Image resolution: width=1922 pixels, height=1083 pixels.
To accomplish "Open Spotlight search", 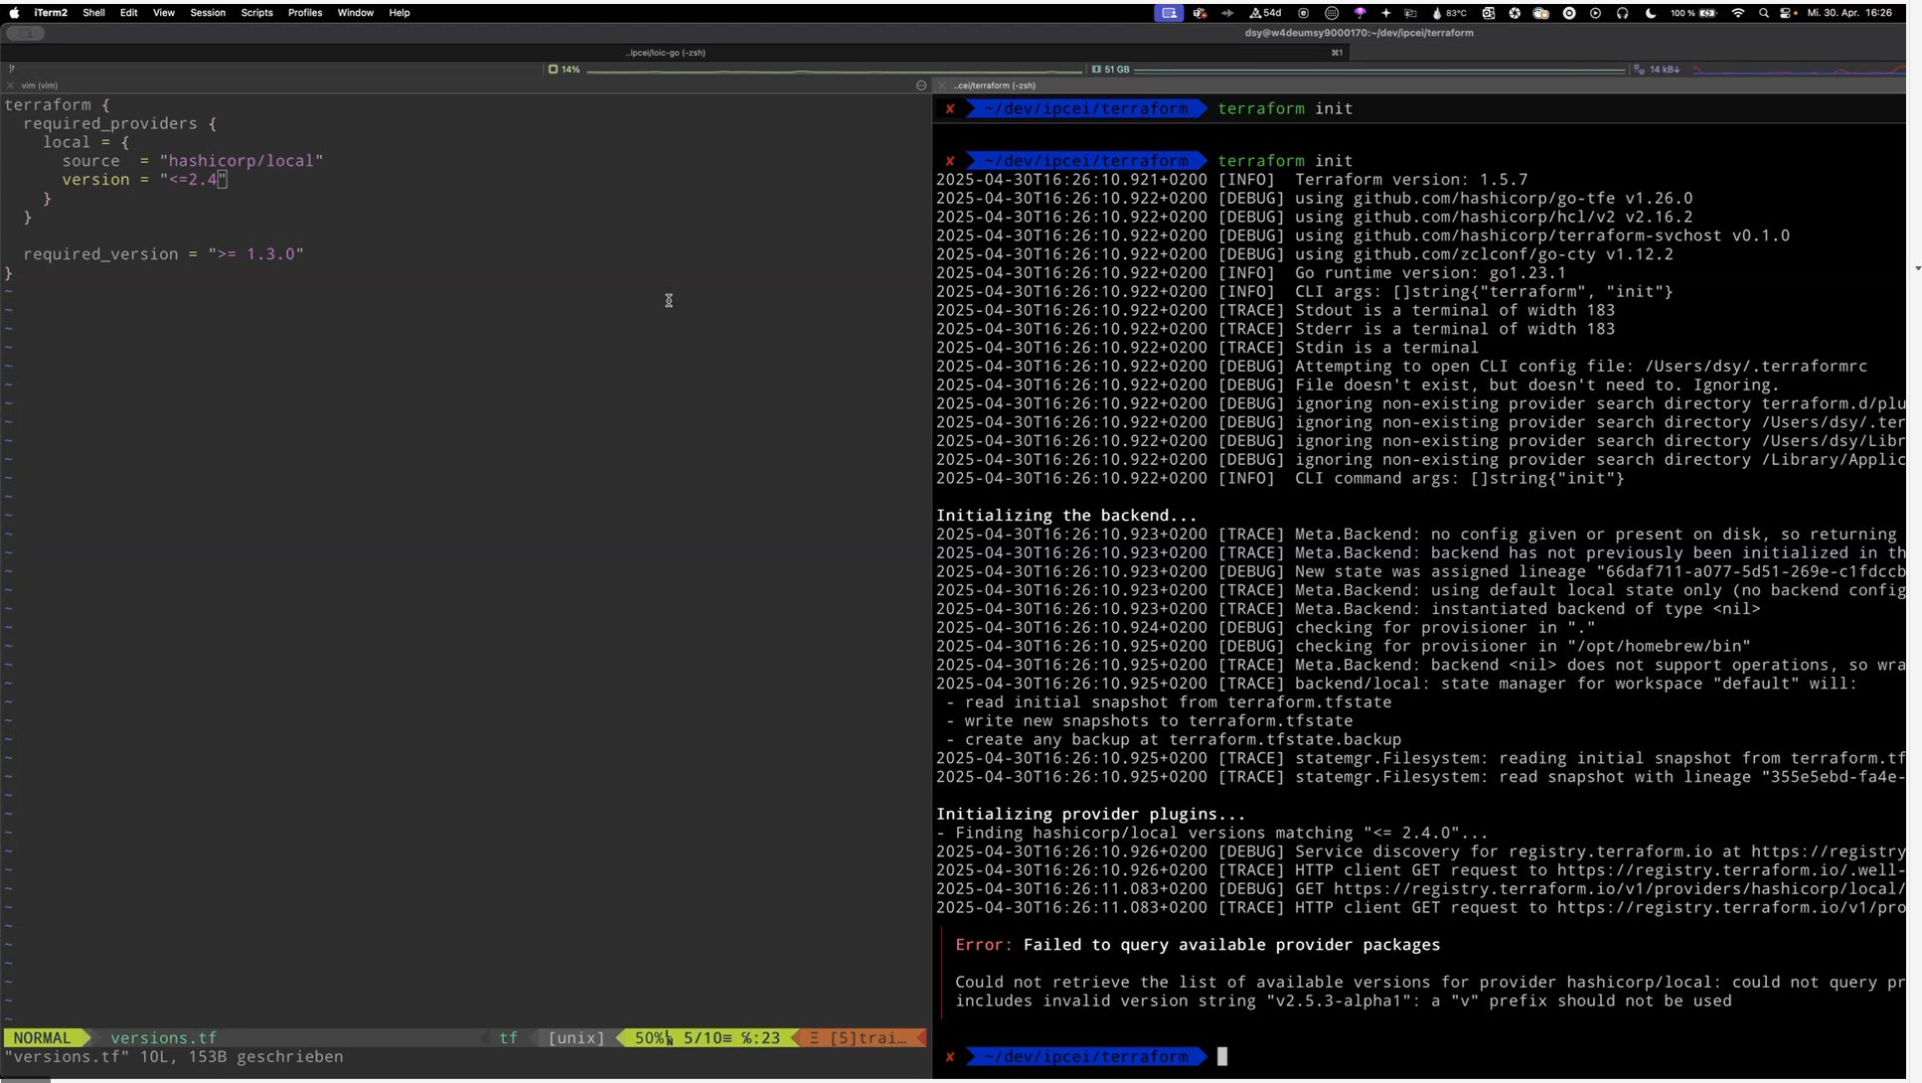I will [x=1764, y=13].
